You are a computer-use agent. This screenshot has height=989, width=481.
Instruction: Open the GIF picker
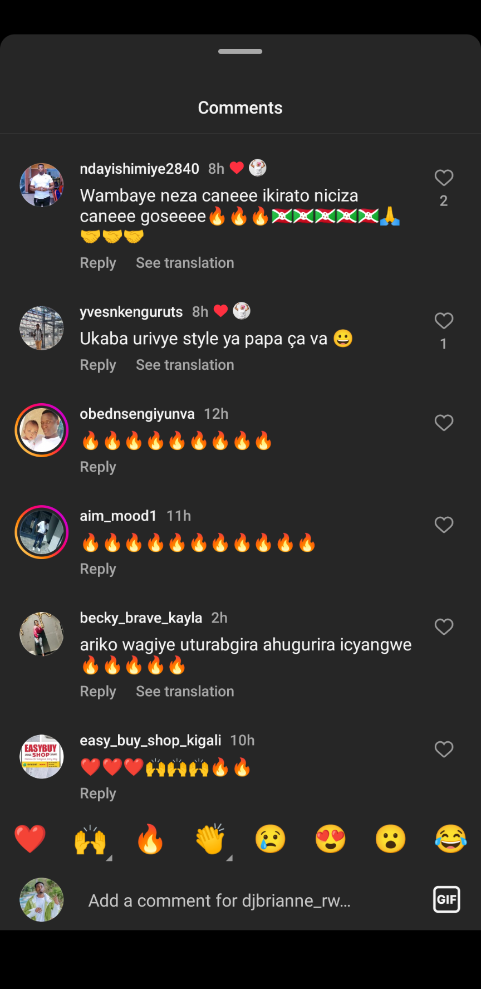tap(446, 899)
